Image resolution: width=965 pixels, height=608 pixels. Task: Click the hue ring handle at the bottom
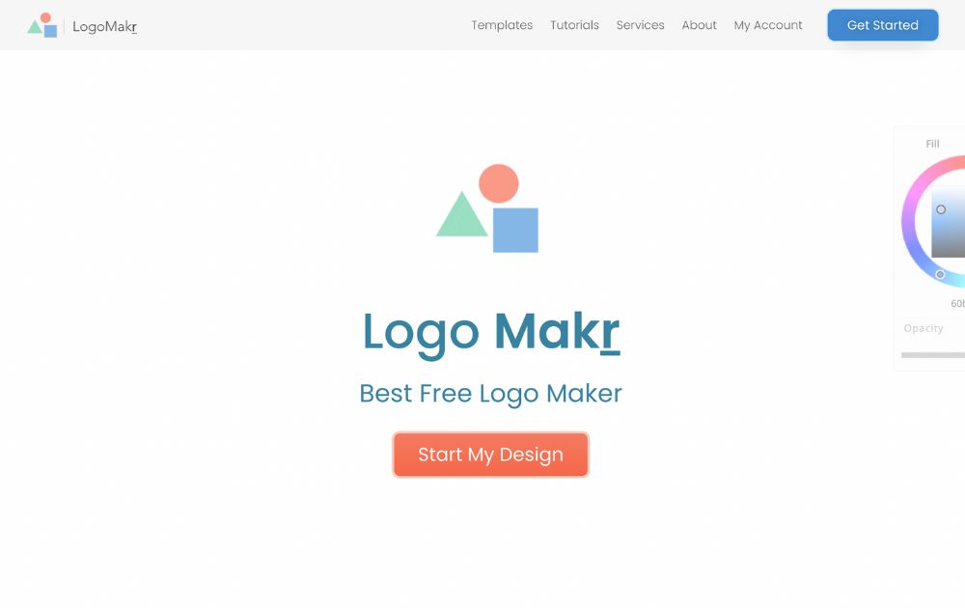point(940,274)
